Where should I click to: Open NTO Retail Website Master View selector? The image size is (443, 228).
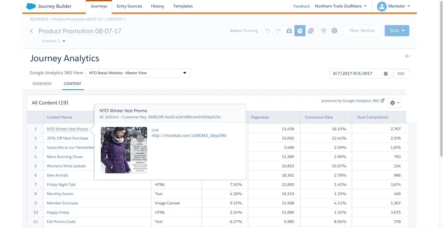click(138, 73)
